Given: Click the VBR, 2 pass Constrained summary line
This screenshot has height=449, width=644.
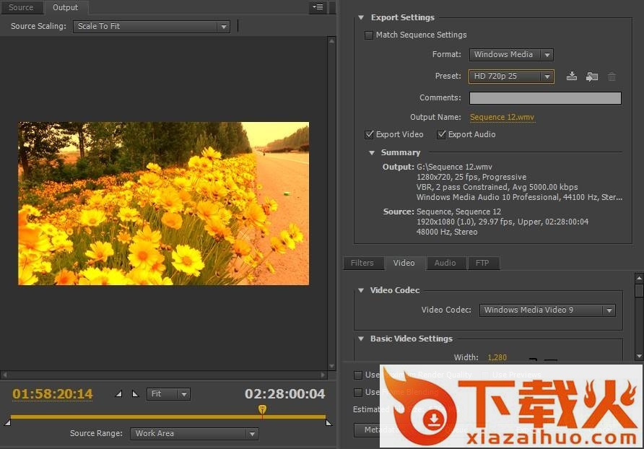Looking at the screenshot, I should pos(497,187).
